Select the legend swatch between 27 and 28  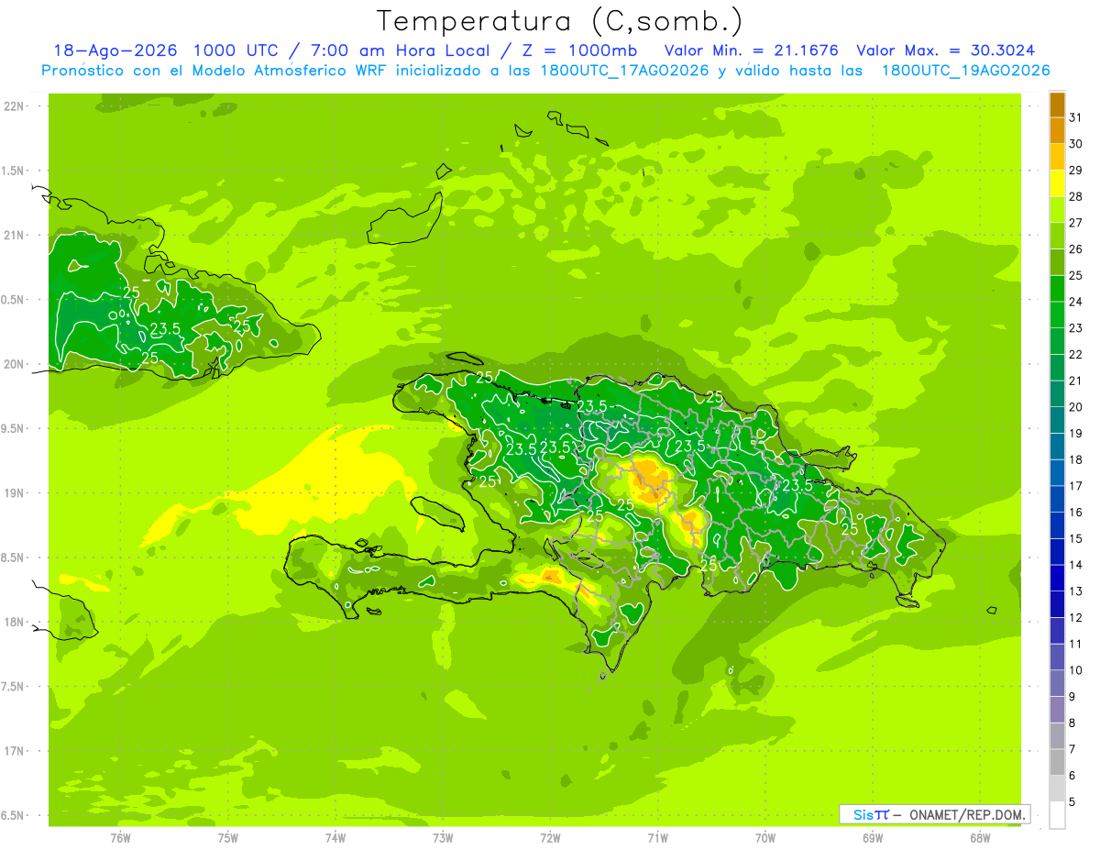click(x=1057, y=209)
